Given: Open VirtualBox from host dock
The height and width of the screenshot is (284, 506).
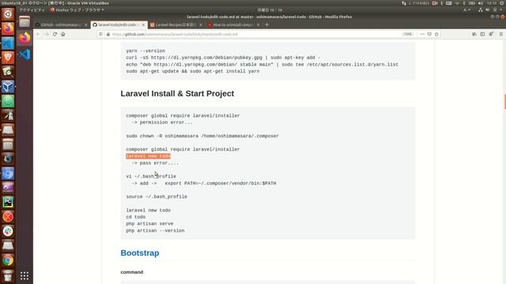Looking at the screenshot, I should pyautogui.click(x=8, y=86).
